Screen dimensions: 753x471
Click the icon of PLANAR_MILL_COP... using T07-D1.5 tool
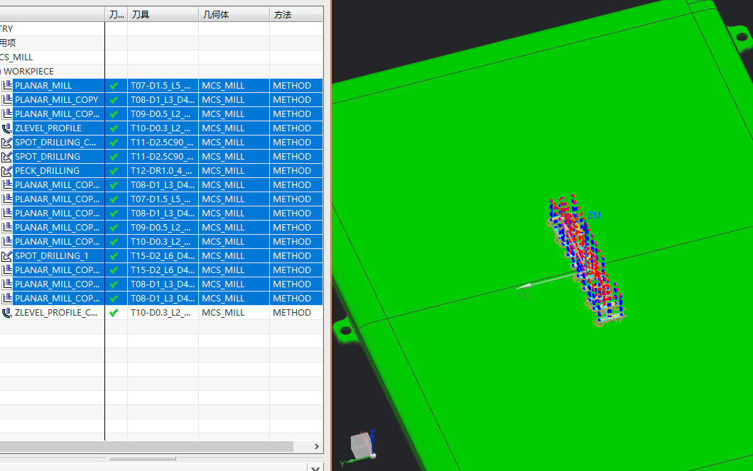point(6,199)
